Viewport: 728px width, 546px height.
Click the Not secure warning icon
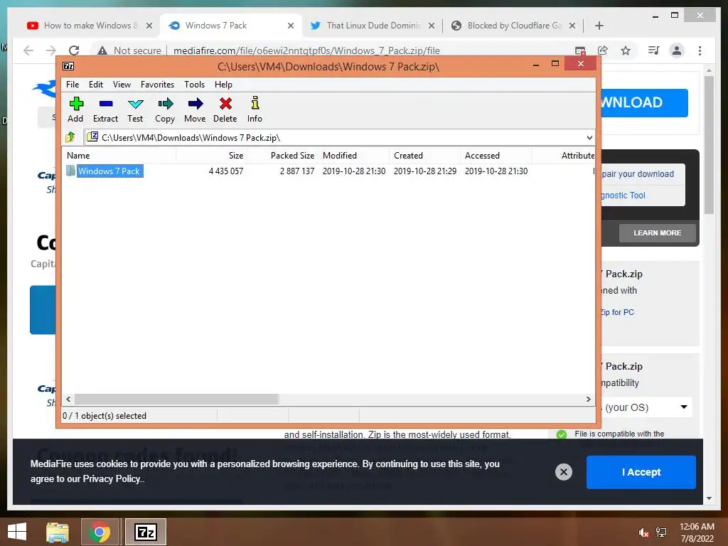pyautogui.click(x=102, y=50)
